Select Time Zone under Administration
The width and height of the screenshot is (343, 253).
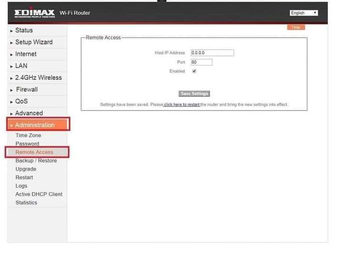[x=28, y=136]
